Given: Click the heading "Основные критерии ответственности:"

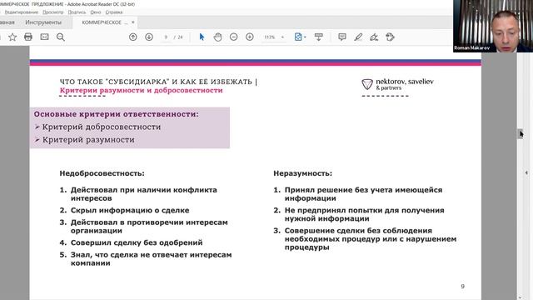Looking at the screenshot, I should coord(117,114).
